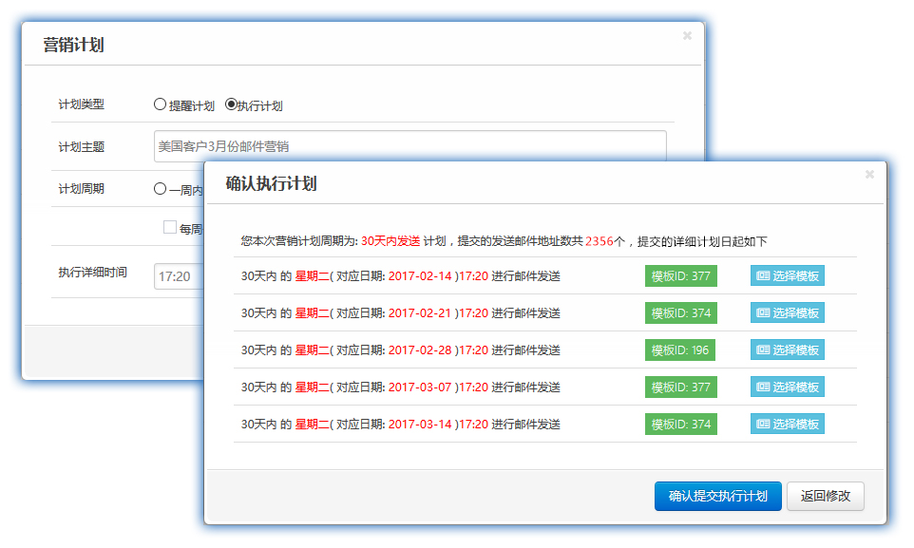The width and height of the screenshot is (914, 548).
Task: Select the 执行计划 radio option
Action: pyautogui.click(x=231, y=105)
